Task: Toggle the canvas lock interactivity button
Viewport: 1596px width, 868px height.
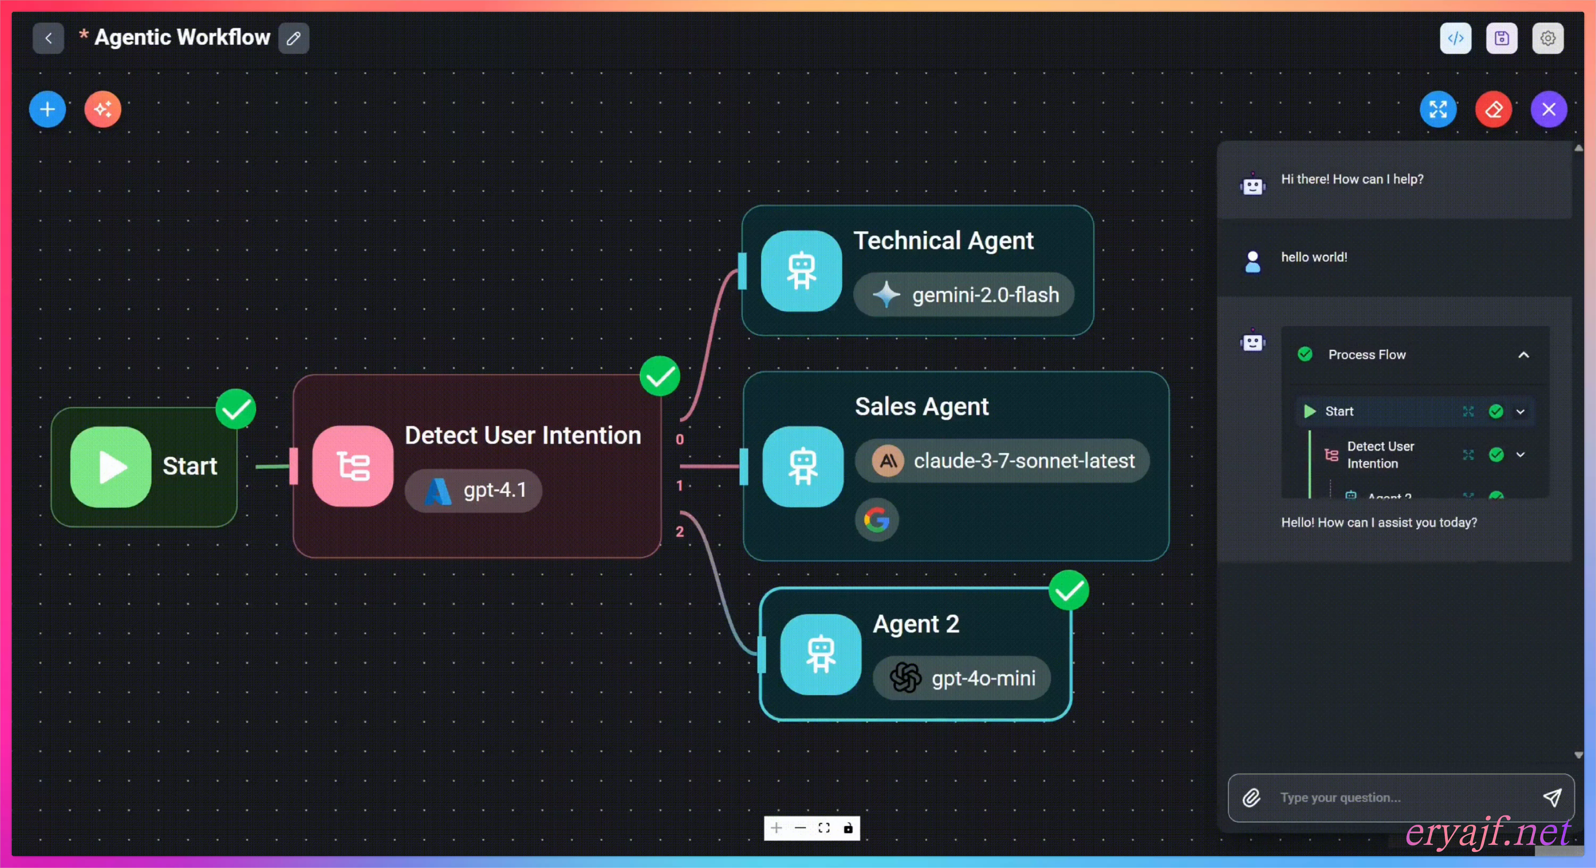Action: point(848,828)
